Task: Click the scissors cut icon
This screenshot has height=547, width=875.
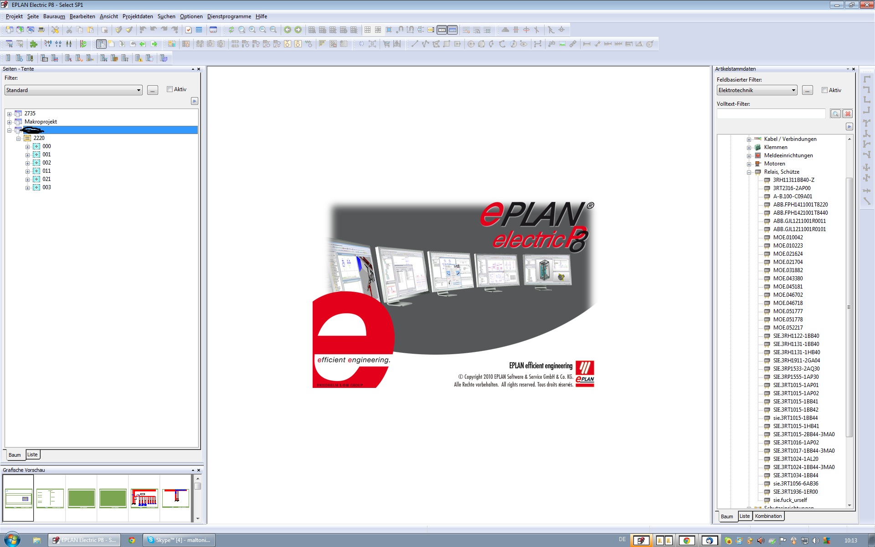Action: click(x=69, y=30)
